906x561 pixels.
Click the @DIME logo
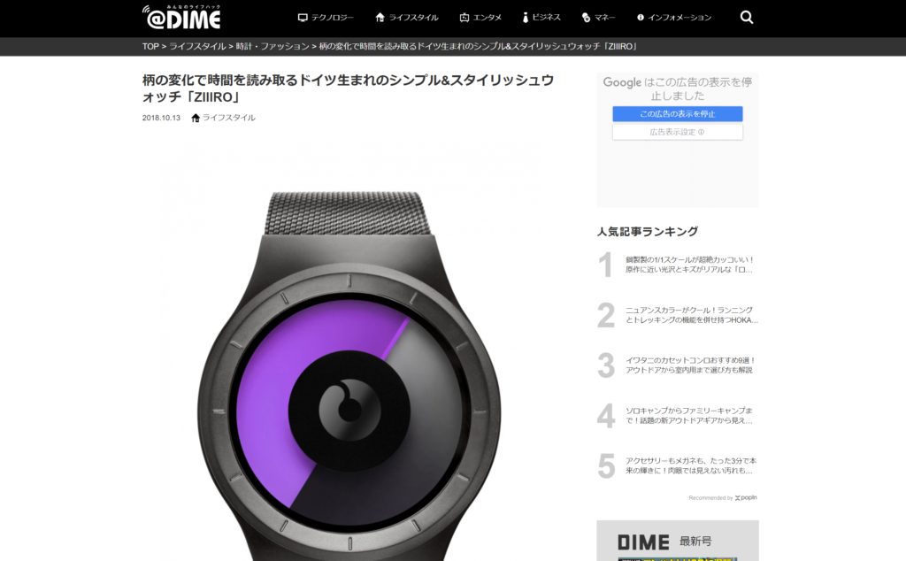click(x=181, y=18)
